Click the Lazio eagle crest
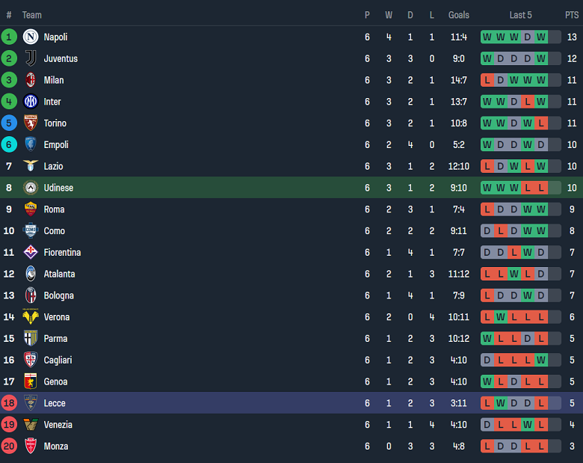This screenshot has width=583, height=463. 31,166
